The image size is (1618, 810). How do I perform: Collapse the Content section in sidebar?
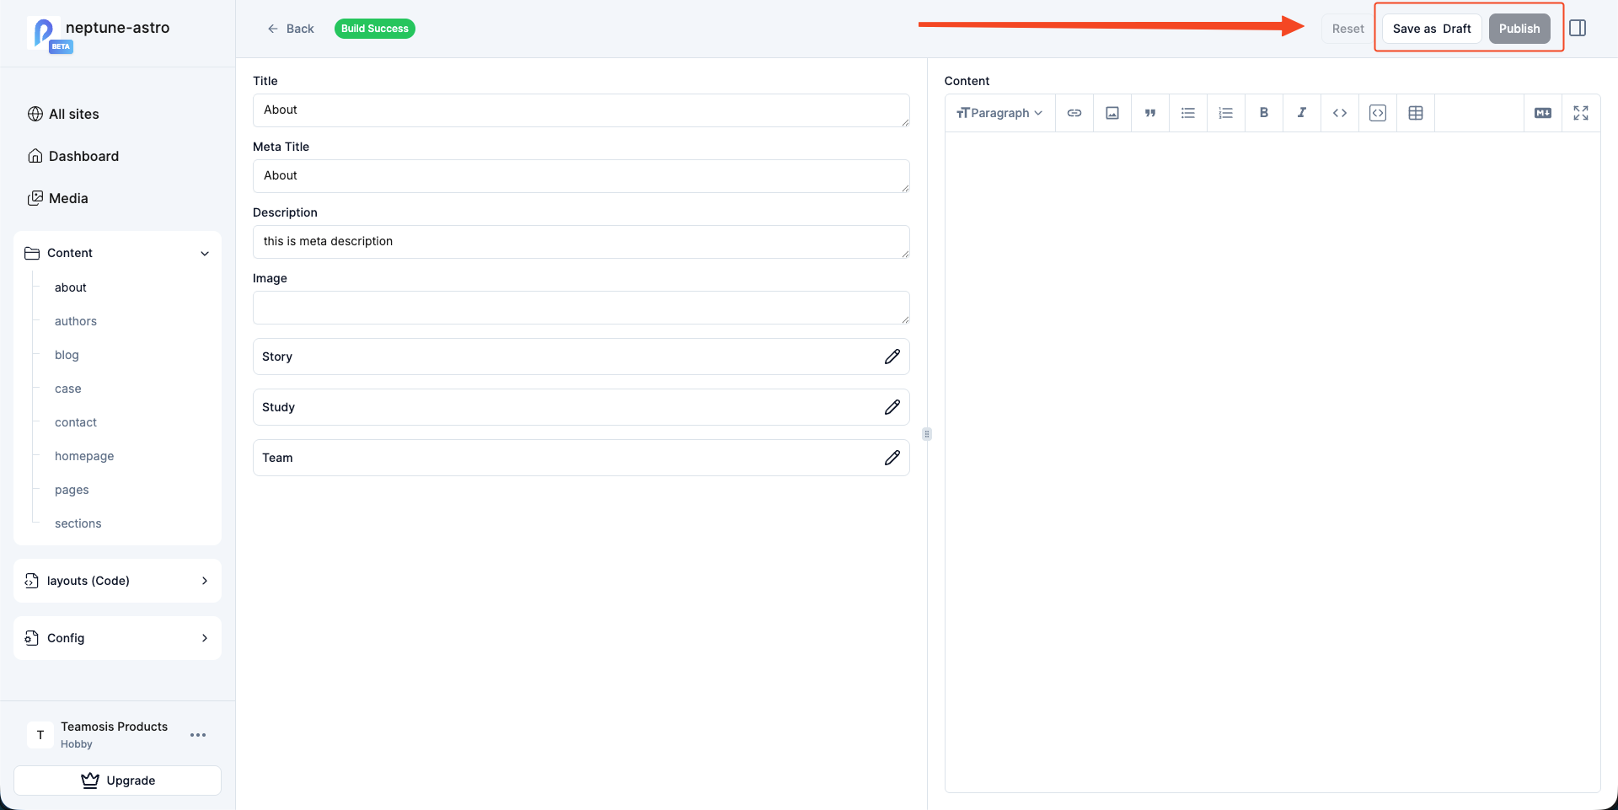[x=205, y=253]
